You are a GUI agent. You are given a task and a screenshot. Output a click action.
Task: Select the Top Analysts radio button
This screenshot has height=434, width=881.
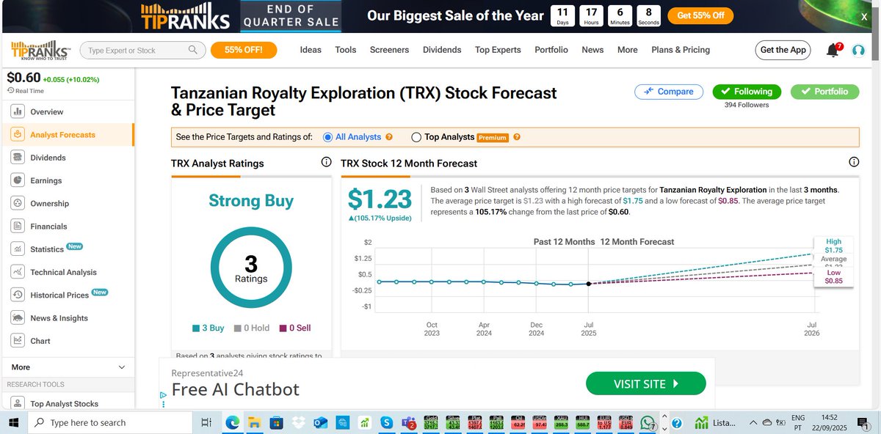(x=416, y=137)
